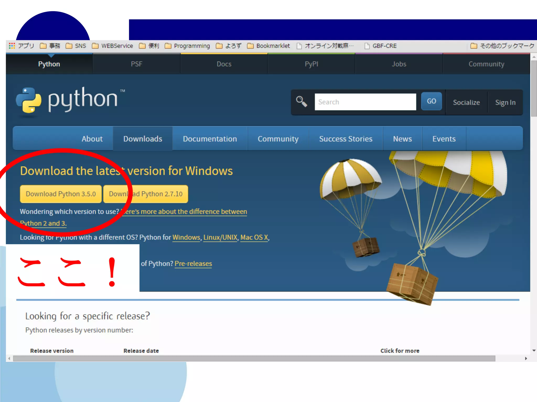The width and height of the screenshot is (537, 402).
Task: Click the horizontal scrollbar left arrow
Action: pyautogui.click(x=9, y=359)
